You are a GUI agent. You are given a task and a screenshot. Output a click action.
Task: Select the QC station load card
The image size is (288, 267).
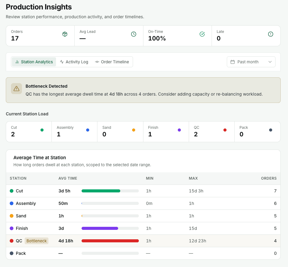pyautogui.click(x=212, y=132)
